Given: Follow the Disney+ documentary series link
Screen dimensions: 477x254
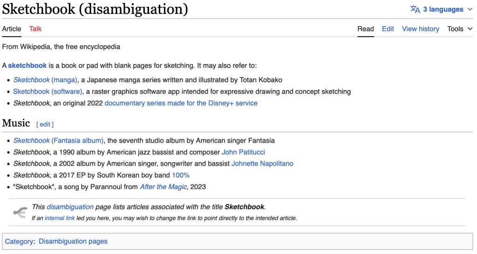Looking at the screenshot, I should tap(181, 103).
